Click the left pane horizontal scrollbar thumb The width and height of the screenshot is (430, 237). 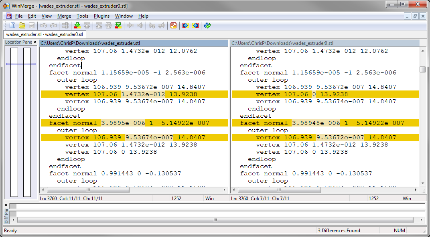(x=88, y=190)
